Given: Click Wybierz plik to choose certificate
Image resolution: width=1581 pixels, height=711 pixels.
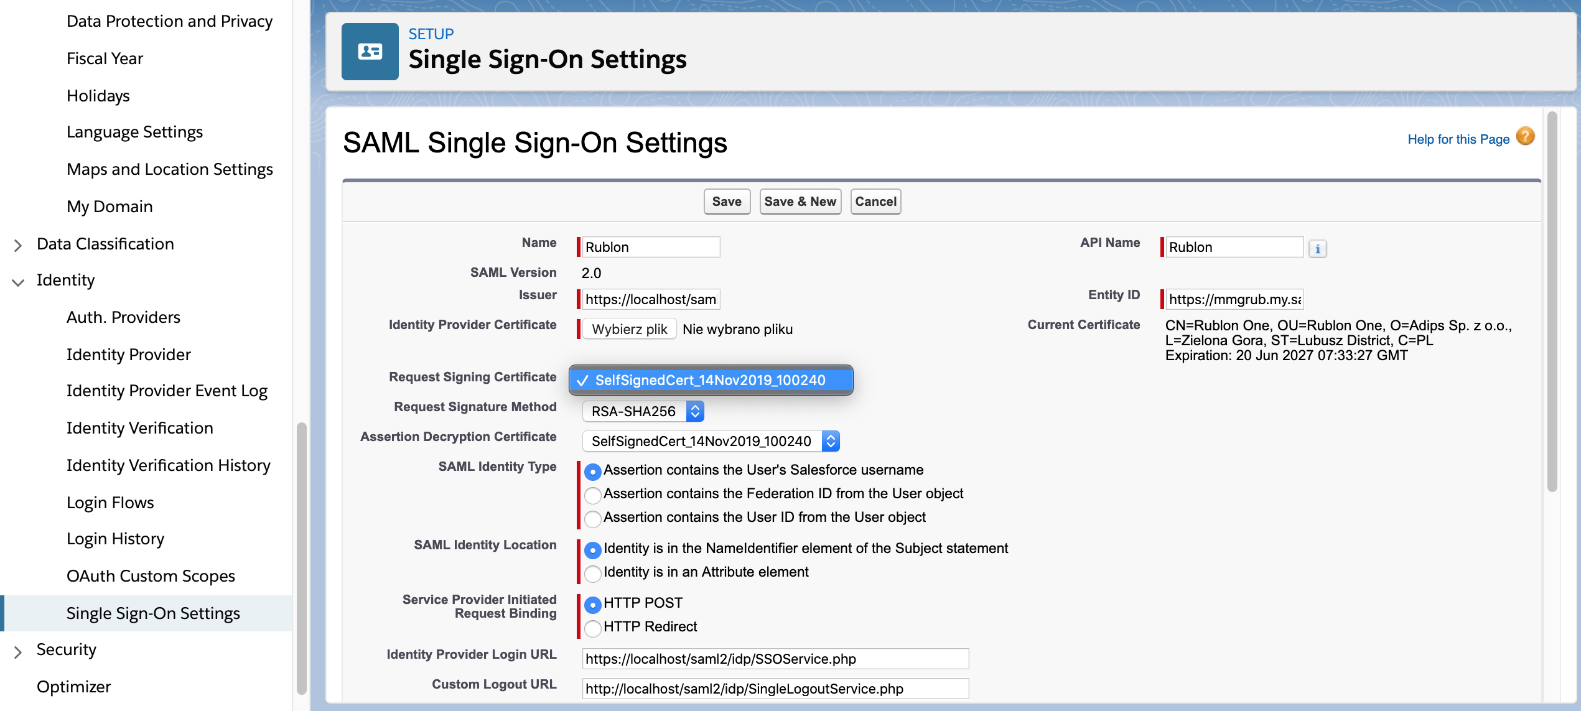Looking at the screenshot, I should pos(629,329).
